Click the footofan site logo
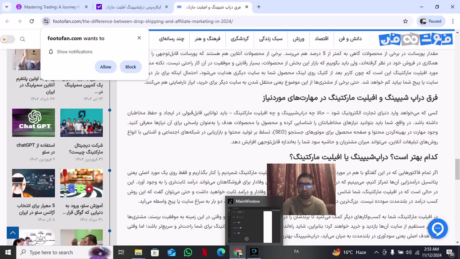Image resolution: width=460 pixels, height=259 pixels. point(415,39)
